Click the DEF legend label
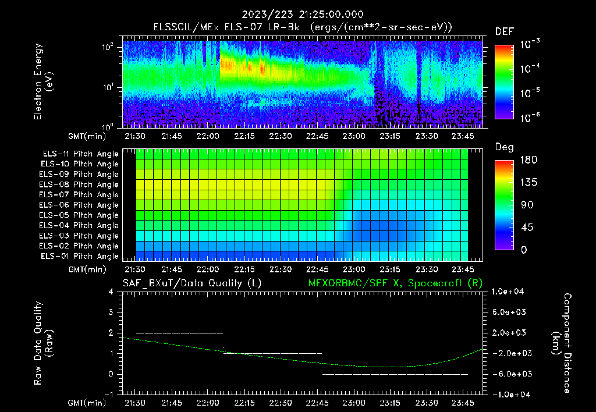596x412 pixels. click(x=504, y=31)
